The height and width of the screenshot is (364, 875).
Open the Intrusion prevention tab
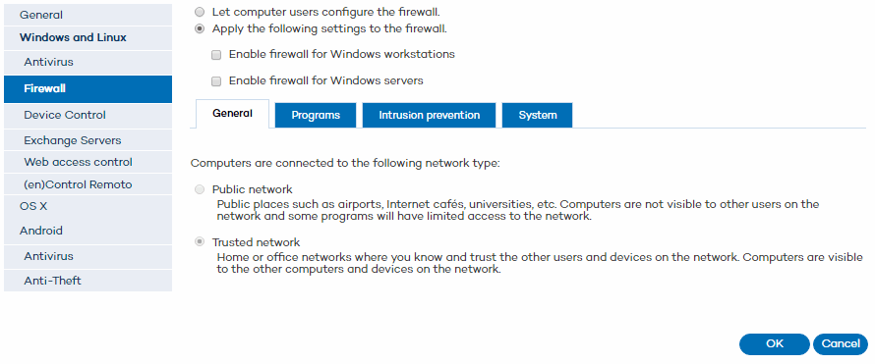429,115
